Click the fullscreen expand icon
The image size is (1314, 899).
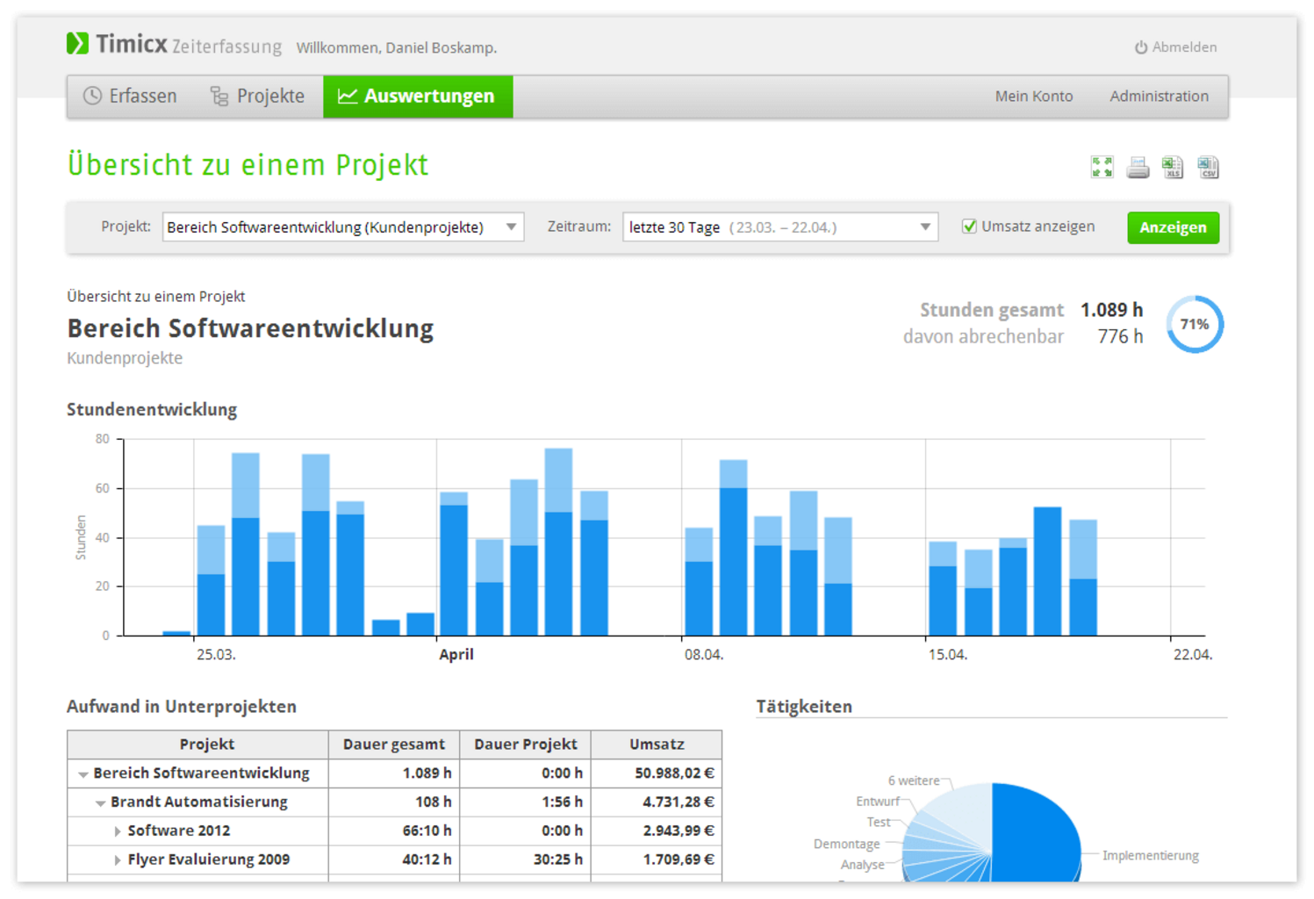[1102, 167]
